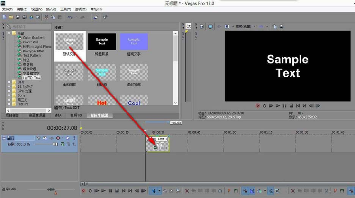Adjust the track level opacity slider
This screenshot has width=355, height=198.
(55, 144)
